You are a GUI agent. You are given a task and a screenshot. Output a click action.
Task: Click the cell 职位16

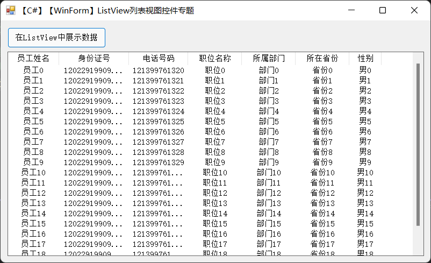point(215,233)
